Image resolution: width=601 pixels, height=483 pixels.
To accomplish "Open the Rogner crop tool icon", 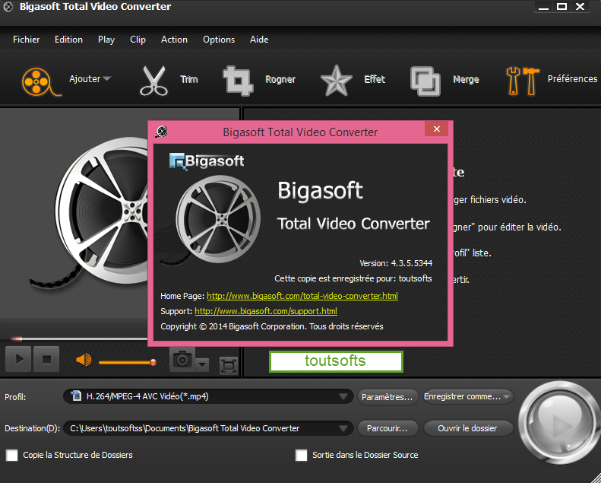I will point(238,81).
